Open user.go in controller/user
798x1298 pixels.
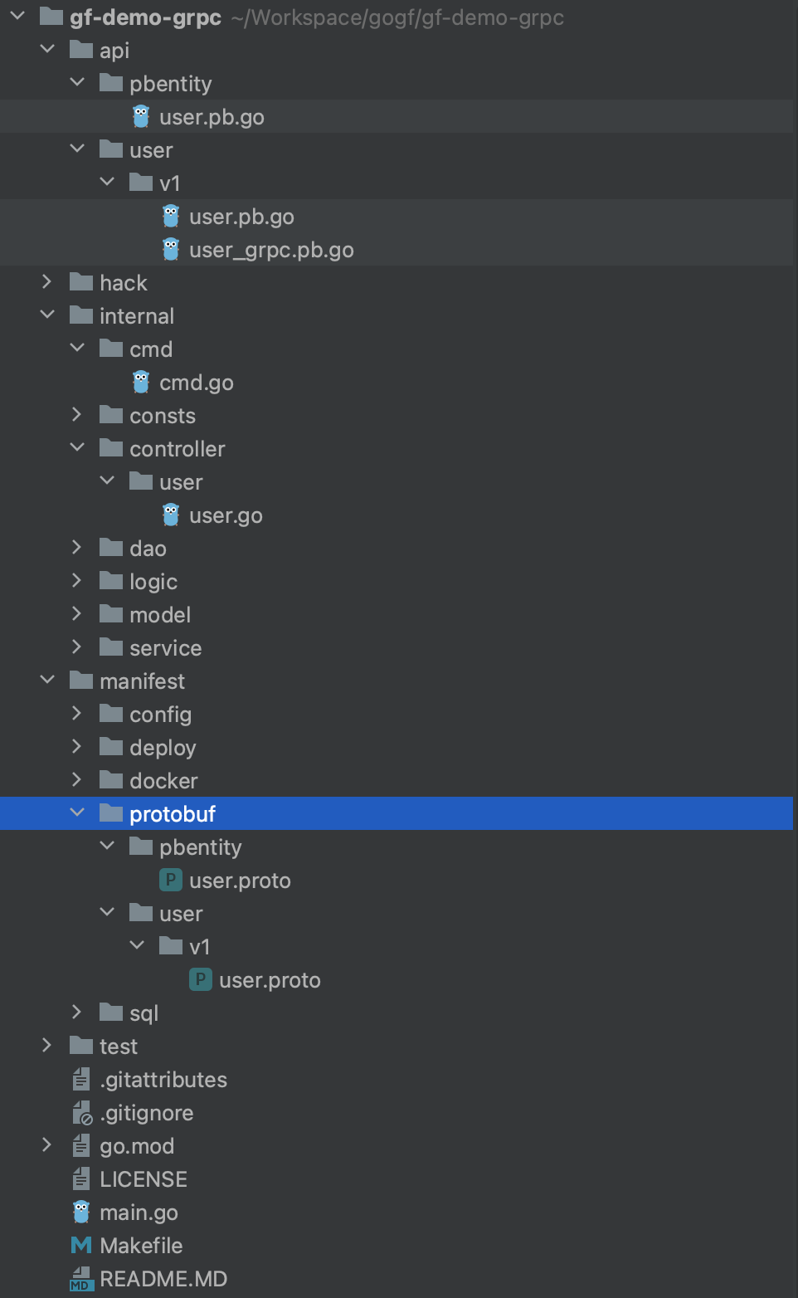226,515
